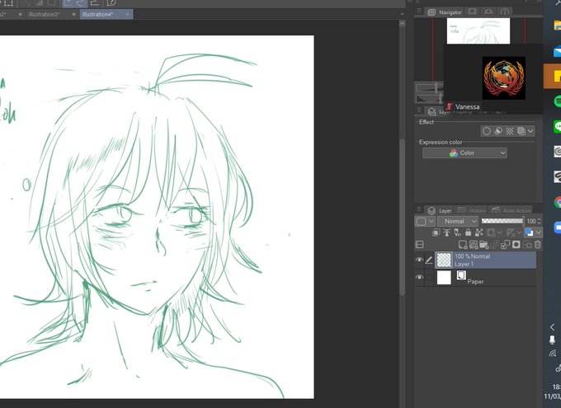The height and width of the screenshot is (408, 561).
Task: Click the opacity value stepper arrows
Action: click(x=540, y=222)
